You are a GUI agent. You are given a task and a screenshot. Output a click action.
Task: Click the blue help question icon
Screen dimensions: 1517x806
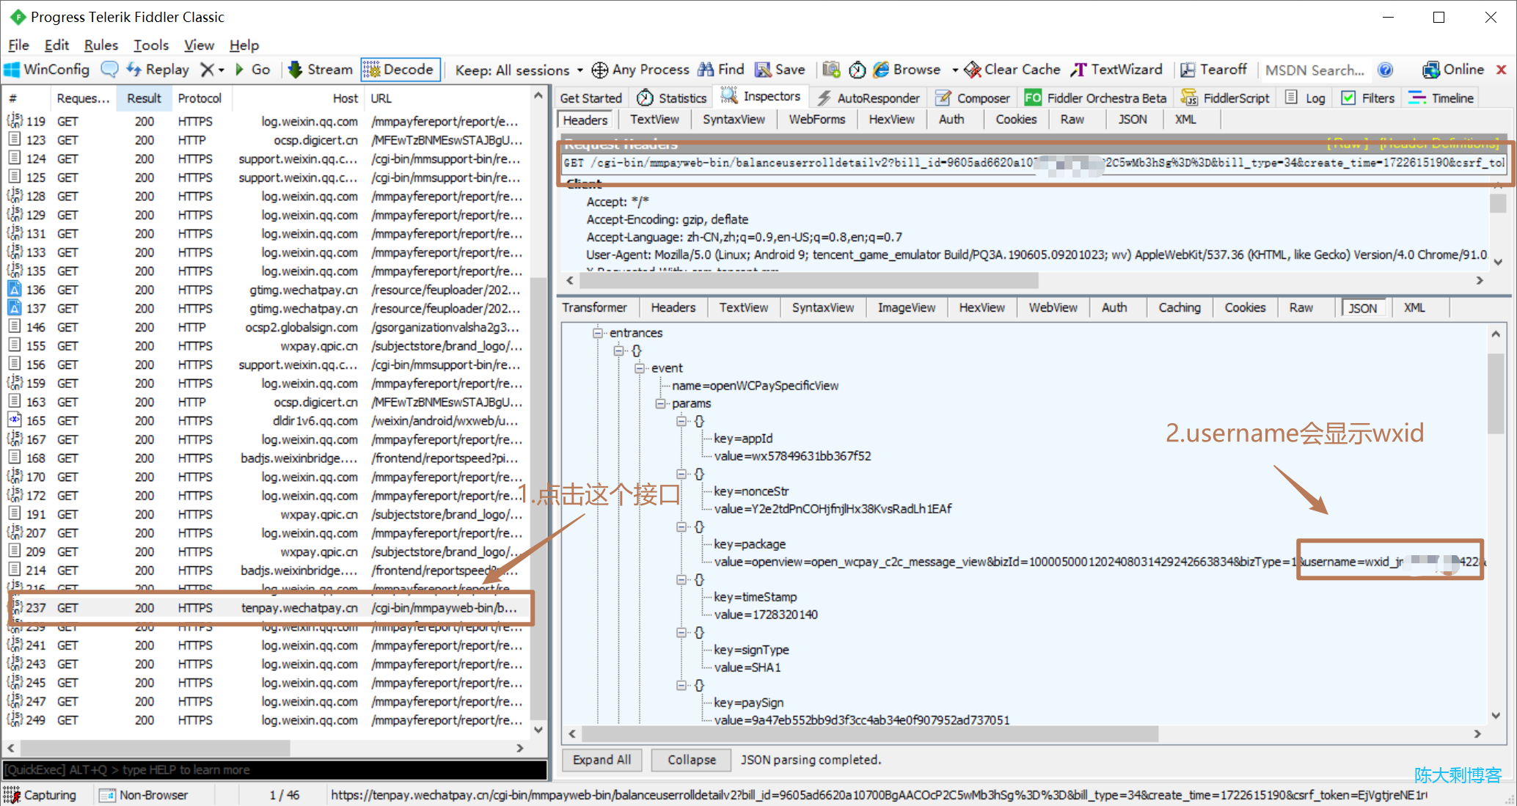pos(1385,70)
